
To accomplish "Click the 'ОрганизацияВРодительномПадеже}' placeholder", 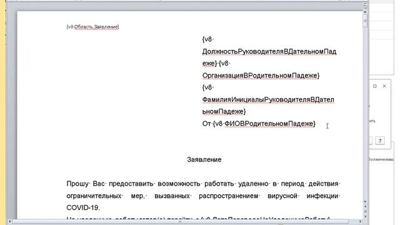I will coord(261,76).
